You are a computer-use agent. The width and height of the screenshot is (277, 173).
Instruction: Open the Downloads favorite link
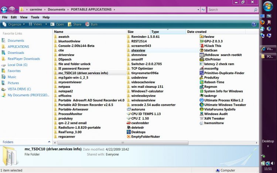click(x=16, y=53)
